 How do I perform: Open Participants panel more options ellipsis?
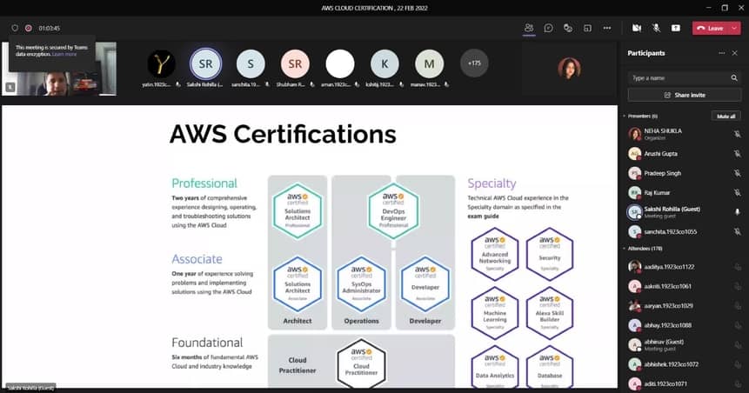click(x=721, y=53)
